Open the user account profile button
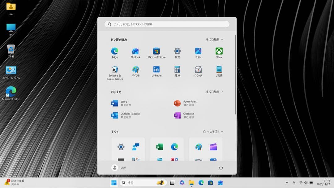Screen dimensions: 334x188 tap(119, 168)
